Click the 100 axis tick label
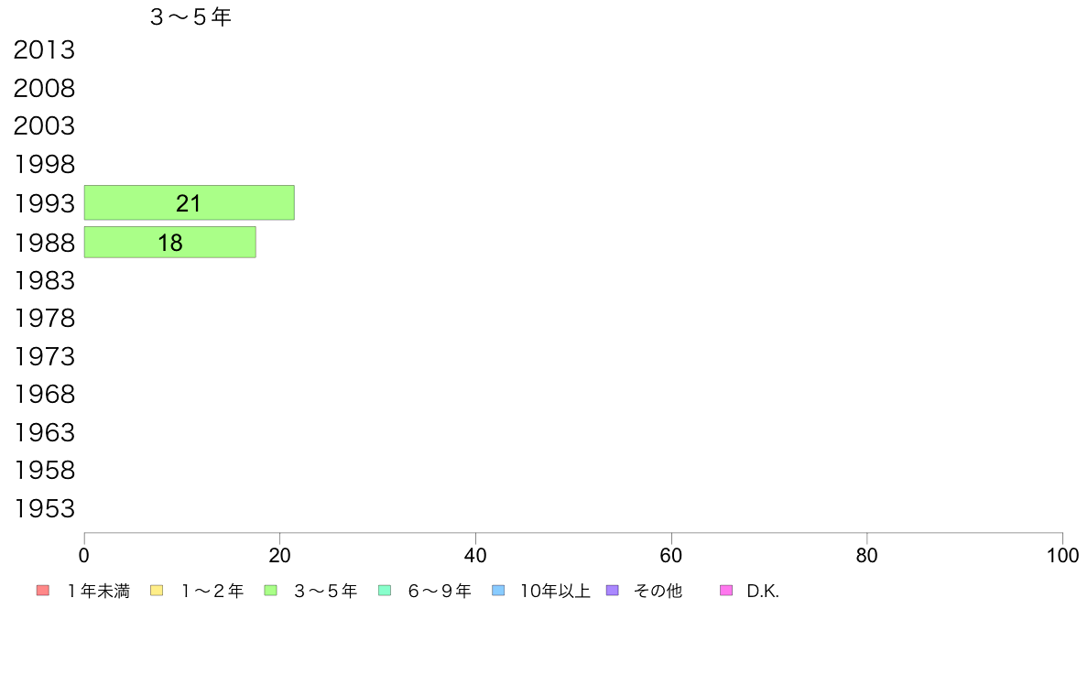Image resolution: width=1088 pixels, height=674 pixels. (x=1062, y=555)
